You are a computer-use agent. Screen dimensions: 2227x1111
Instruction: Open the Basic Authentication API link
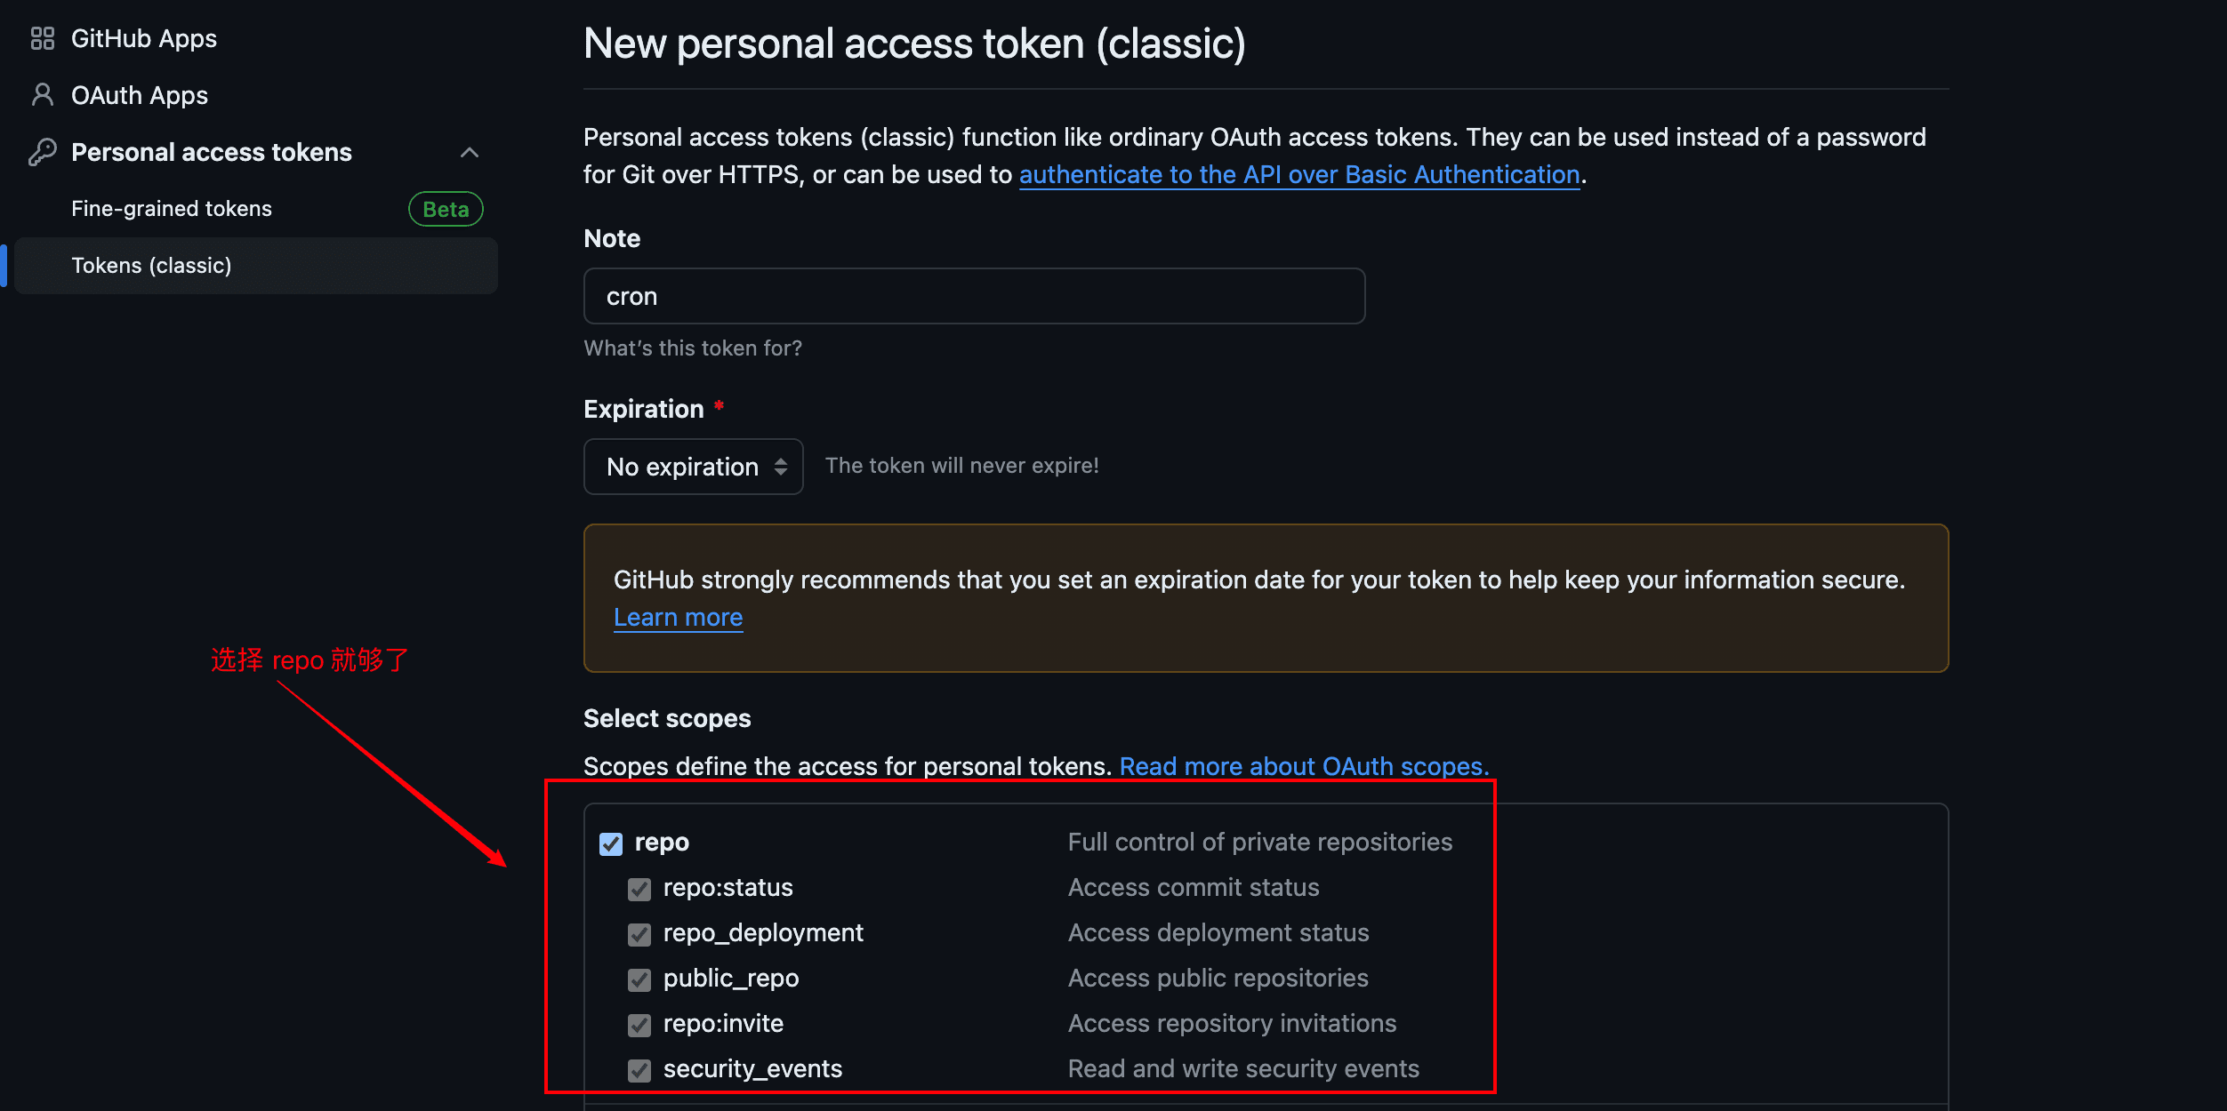[x=1298, y=174]
